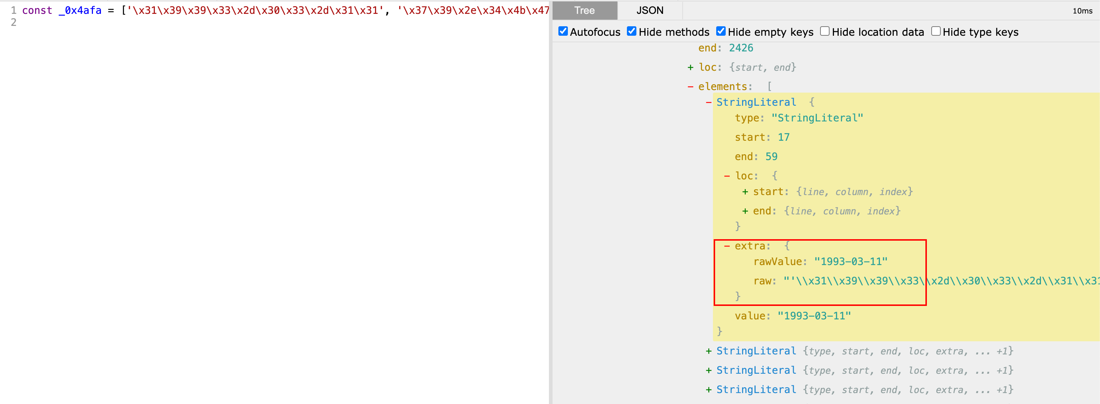1100x404 pixels.
Task: Expand the third StringLiteral node
Action: [x=709, y=370]
